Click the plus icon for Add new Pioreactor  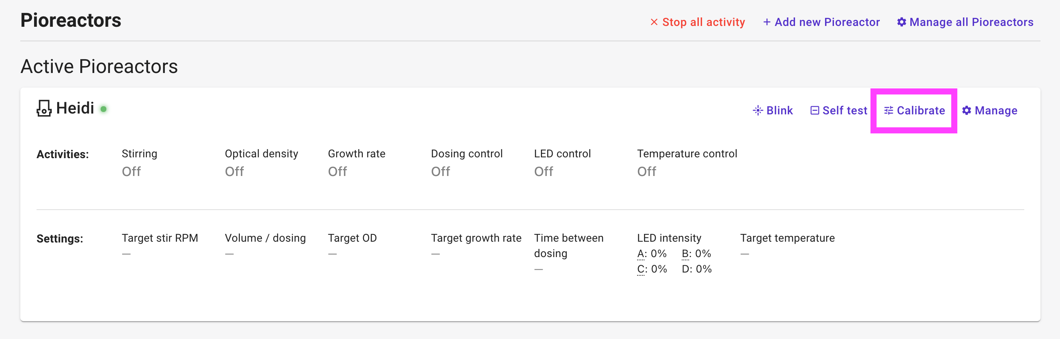(x=767, y=22)
